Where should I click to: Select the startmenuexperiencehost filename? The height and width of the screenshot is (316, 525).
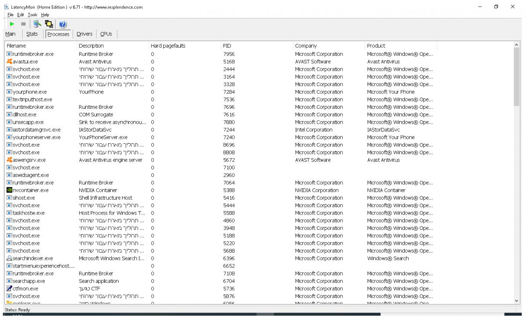click(44, 266)
